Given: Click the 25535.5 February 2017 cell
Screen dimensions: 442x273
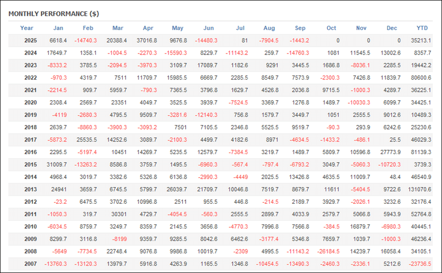Looking at the screenshot, I should tap(85, 139).
